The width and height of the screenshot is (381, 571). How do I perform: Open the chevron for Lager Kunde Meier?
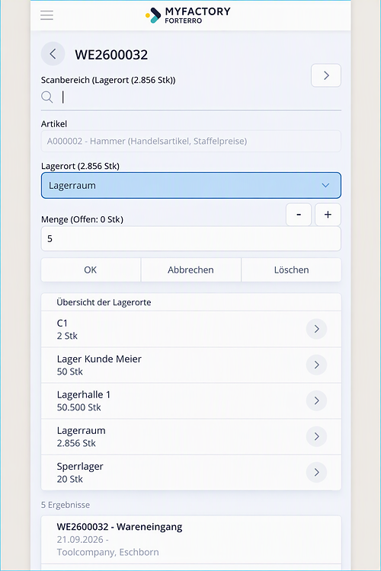pyautogui.click(x=316, y=365)
